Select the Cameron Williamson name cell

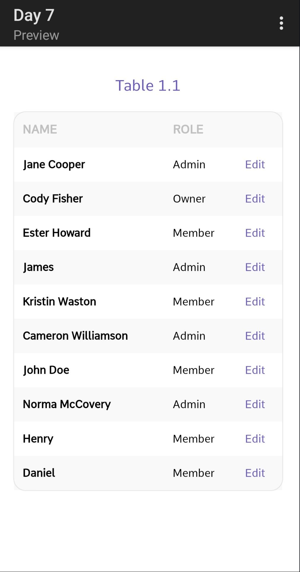75,336
